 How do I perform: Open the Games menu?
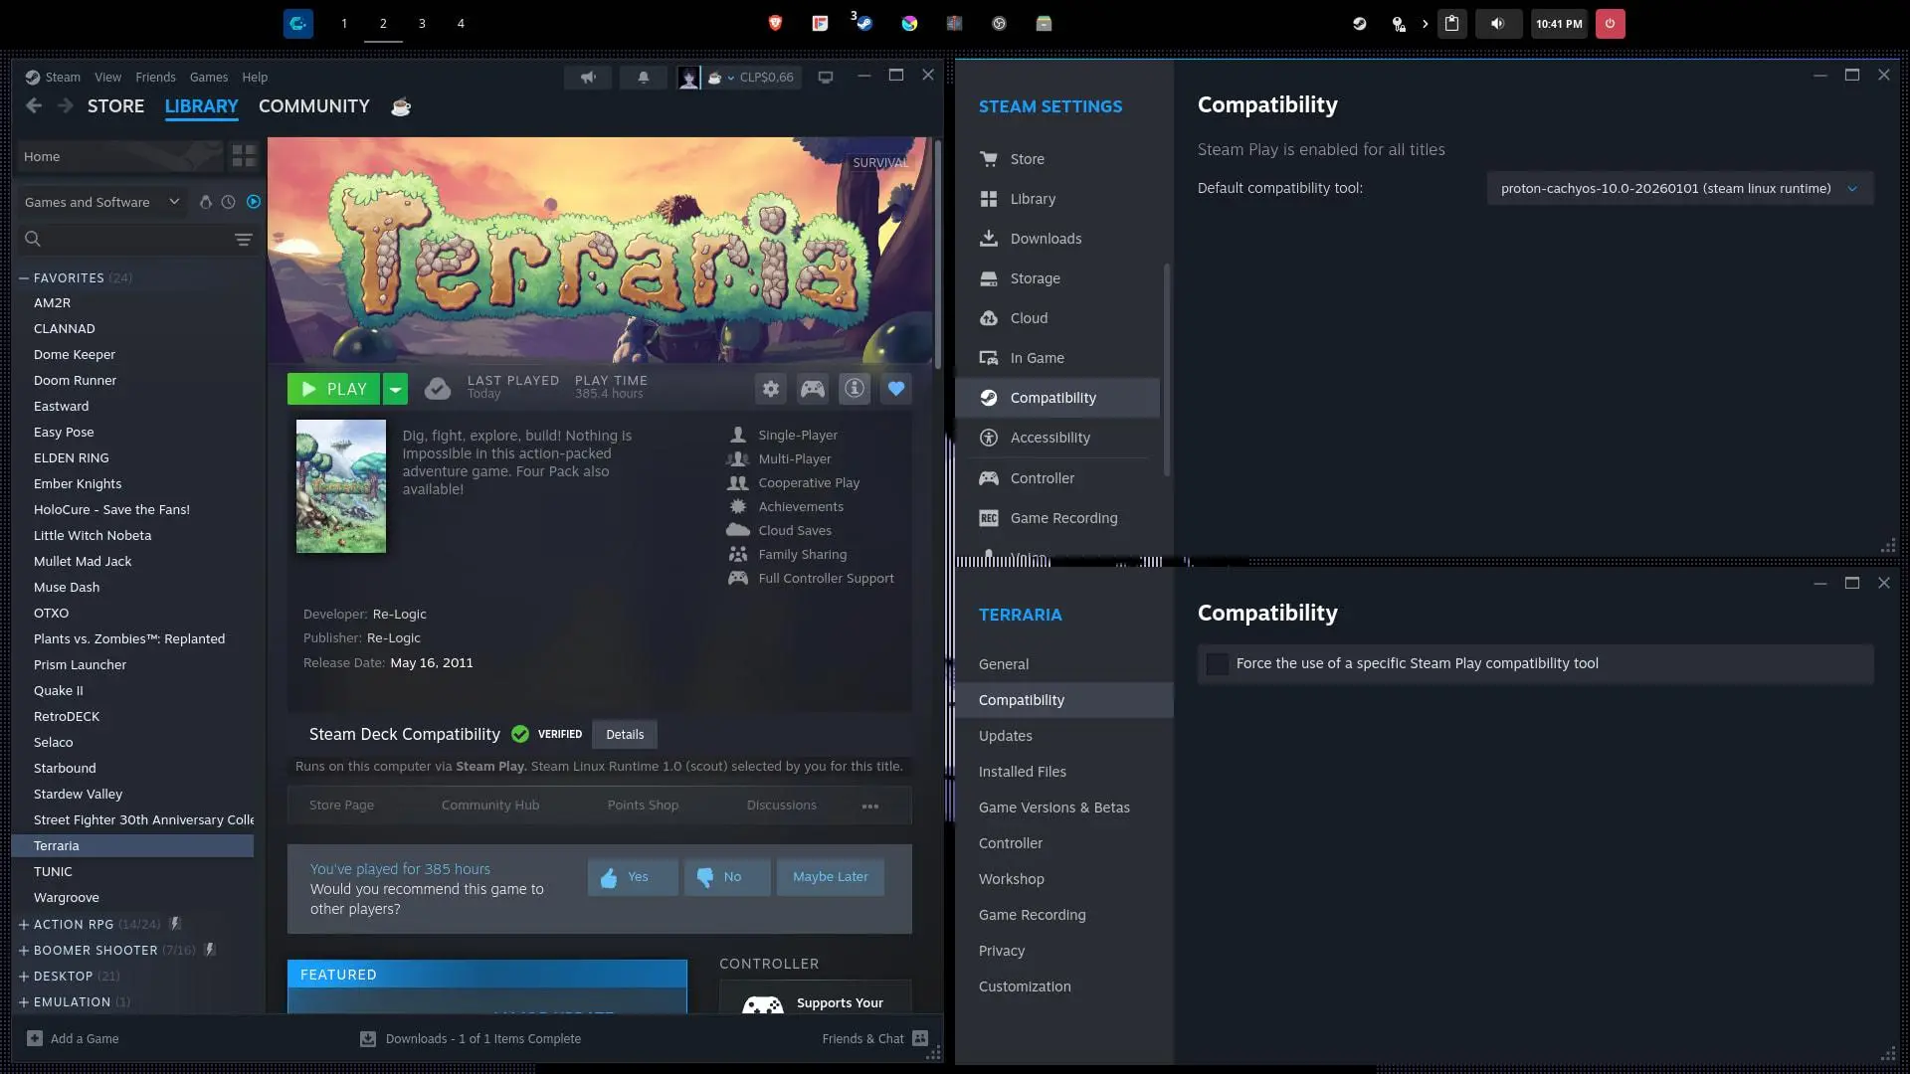click(x=209, y=78)
